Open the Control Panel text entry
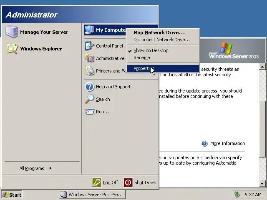The width and height of the screenshot is (267, 200). tap(109, 46)
